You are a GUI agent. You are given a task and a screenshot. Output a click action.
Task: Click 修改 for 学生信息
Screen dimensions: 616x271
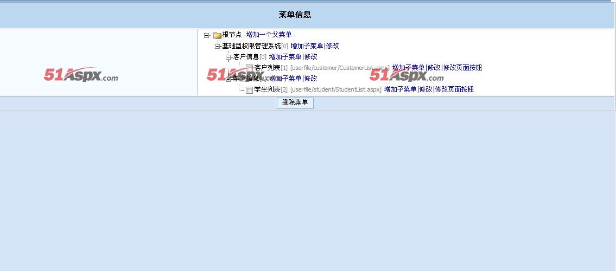(311, 79)
